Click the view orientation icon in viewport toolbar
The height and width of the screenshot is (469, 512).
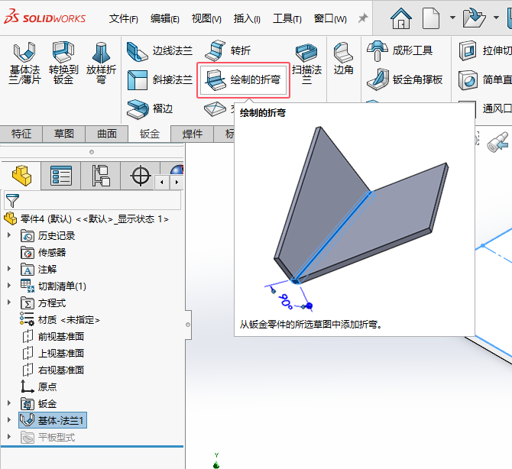[x=498, y=141]
